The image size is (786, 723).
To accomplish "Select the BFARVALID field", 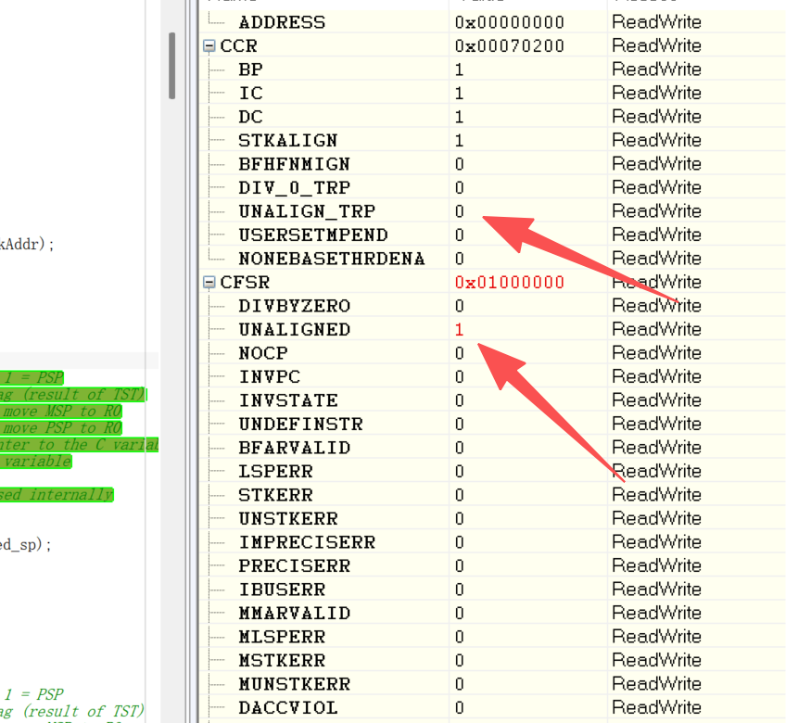I will coord(294,448).
